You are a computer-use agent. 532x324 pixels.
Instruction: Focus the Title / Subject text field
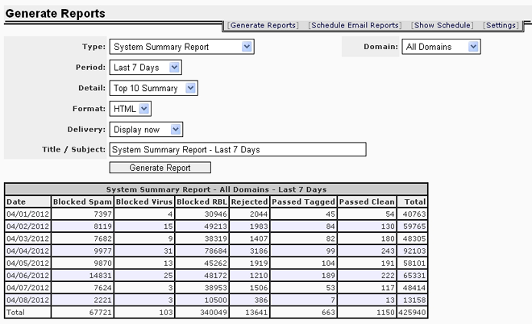[x=238, y=150]
